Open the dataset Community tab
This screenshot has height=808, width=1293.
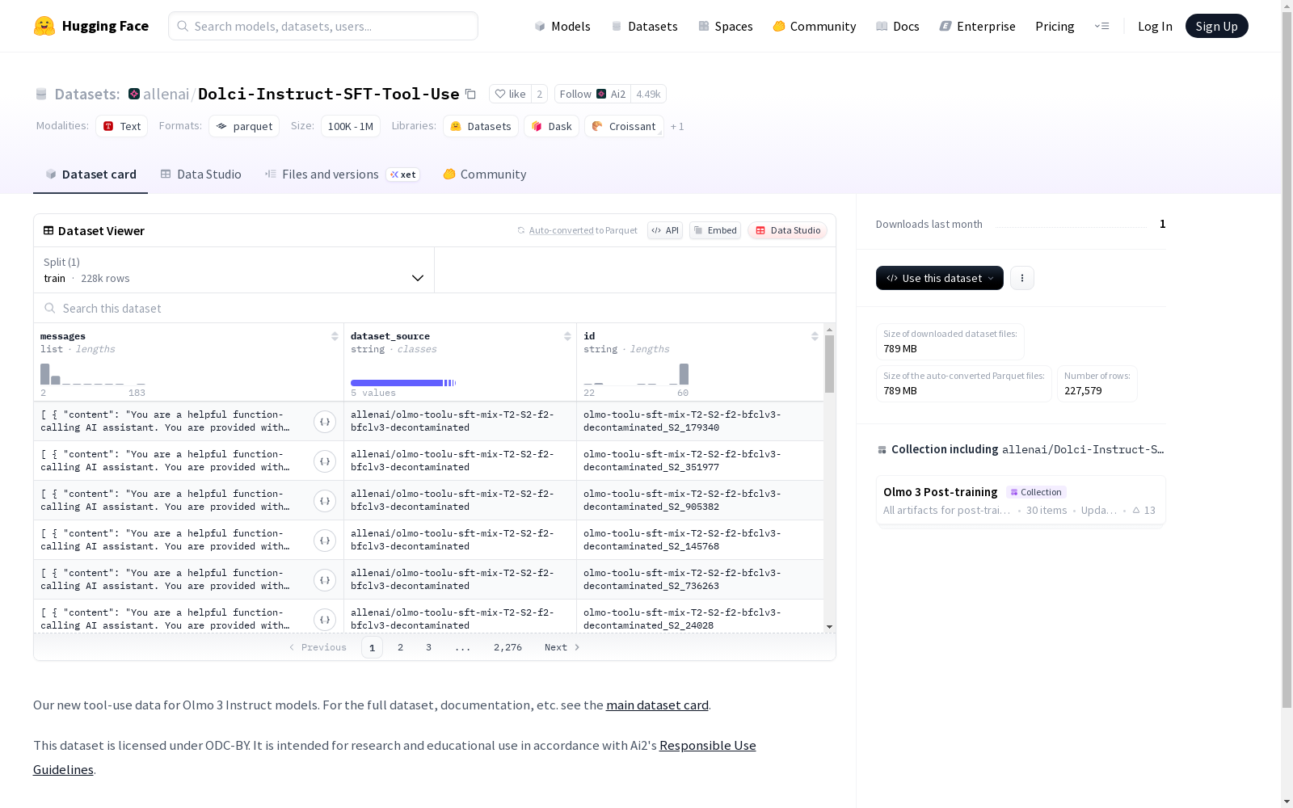pyautogui.click(x=485, y=175)
